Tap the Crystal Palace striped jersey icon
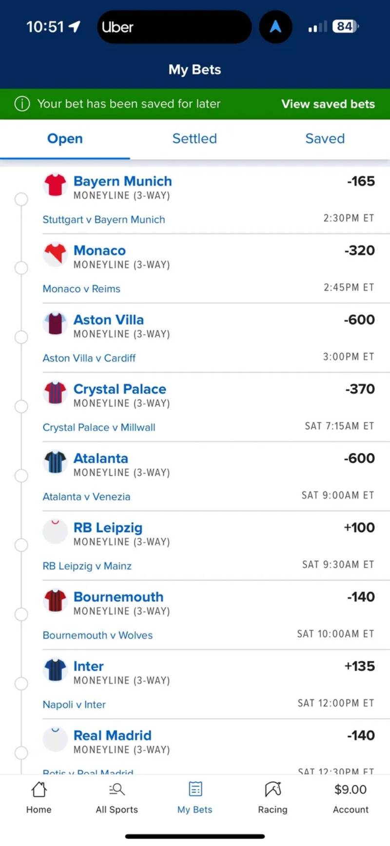This screenshot has height=846, width=390. point(55,393)
